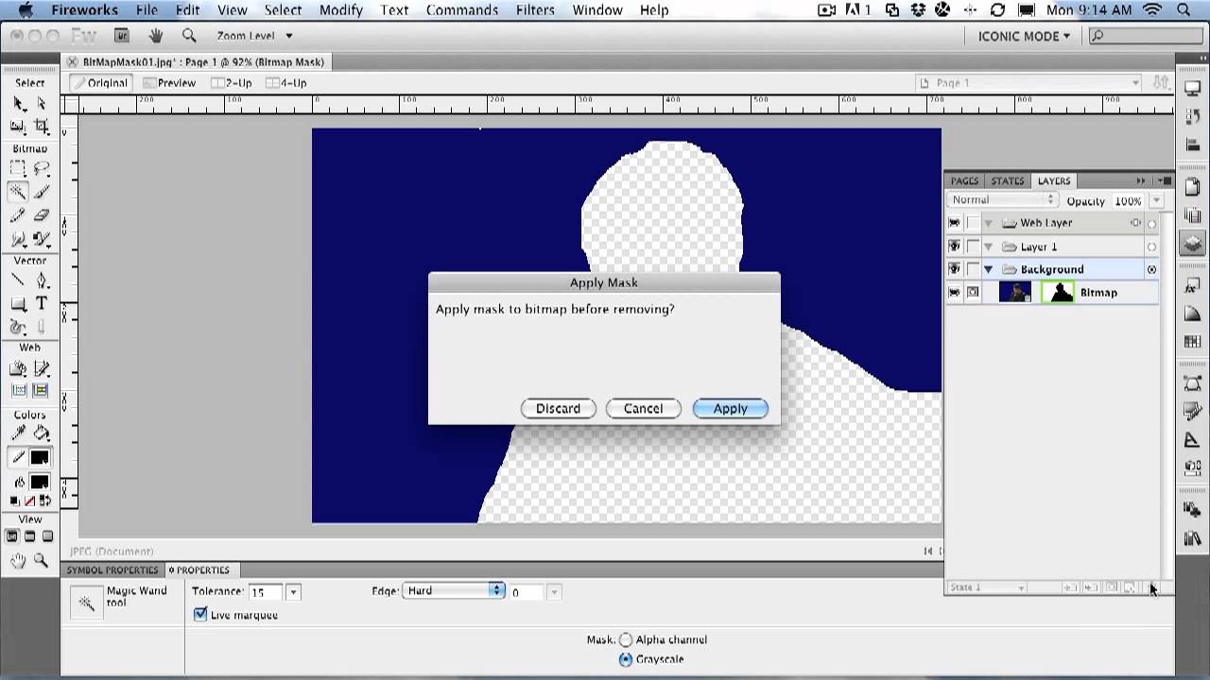Hide the Bitmap object eye icon

(x=954, y=293)
